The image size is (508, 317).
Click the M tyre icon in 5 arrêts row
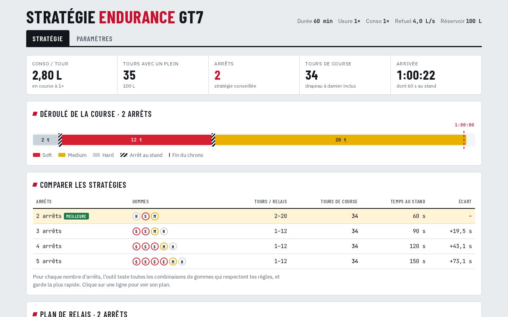pyautogui.click(x=173, y=262)
